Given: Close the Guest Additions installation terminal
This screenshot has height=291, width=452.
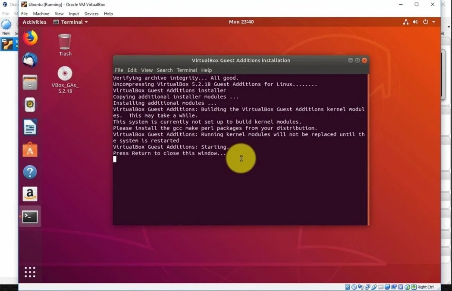Looking at the screenshot, I should tap(364, 60).
